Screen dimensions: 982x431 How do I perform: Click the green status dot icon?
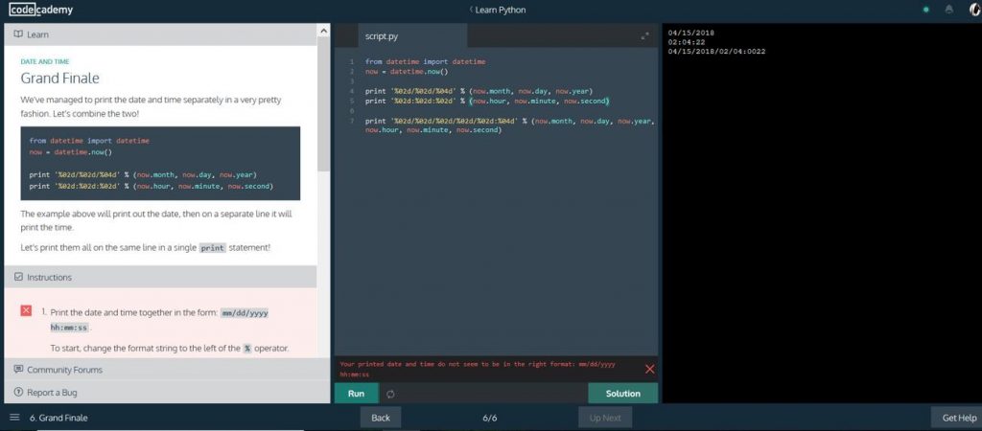[926, 10]
